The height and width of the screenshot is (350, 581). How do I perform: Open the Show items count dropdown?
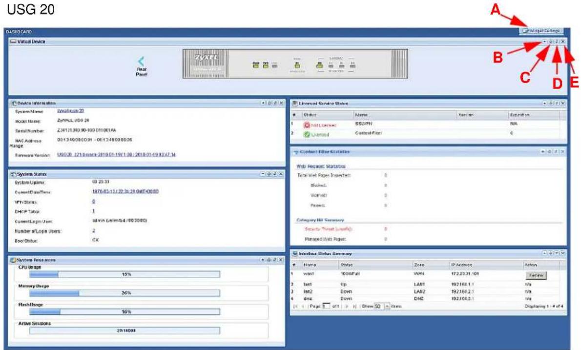(387, 306)
